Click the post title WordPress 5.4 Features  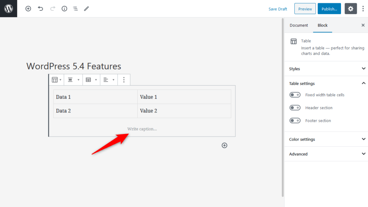[74, 66]
